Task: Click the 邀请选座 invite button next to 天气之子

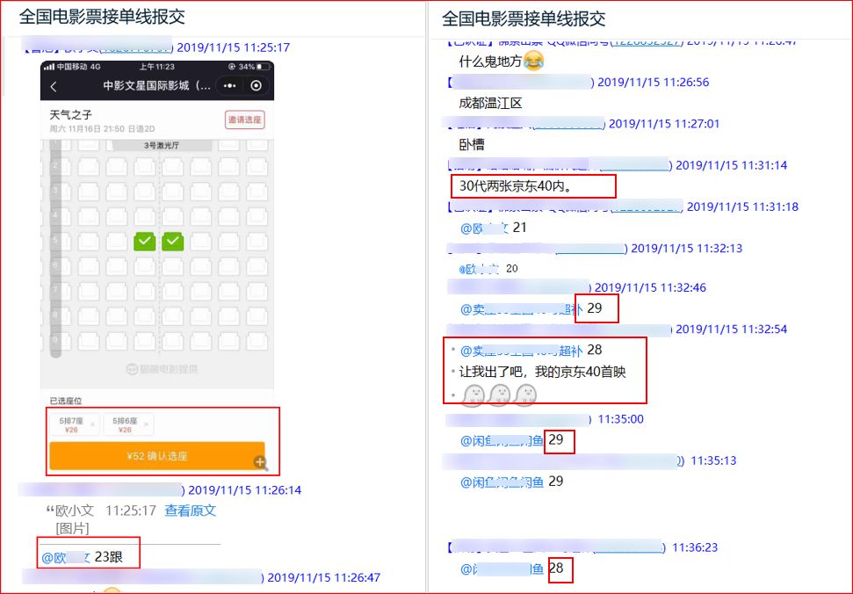Action: [x=245, y=120]
